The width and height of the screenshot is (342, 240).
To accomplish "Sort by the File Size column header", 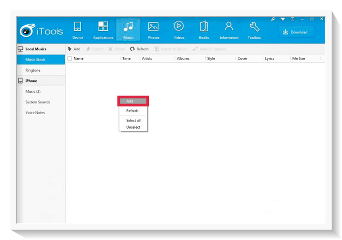I will tap(298, 59).
